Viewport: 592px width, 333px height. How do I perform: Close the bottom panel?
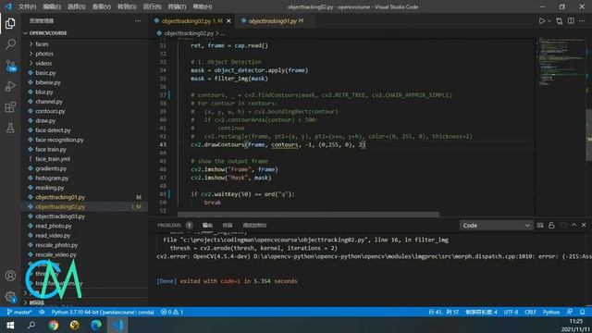point(584,225)
